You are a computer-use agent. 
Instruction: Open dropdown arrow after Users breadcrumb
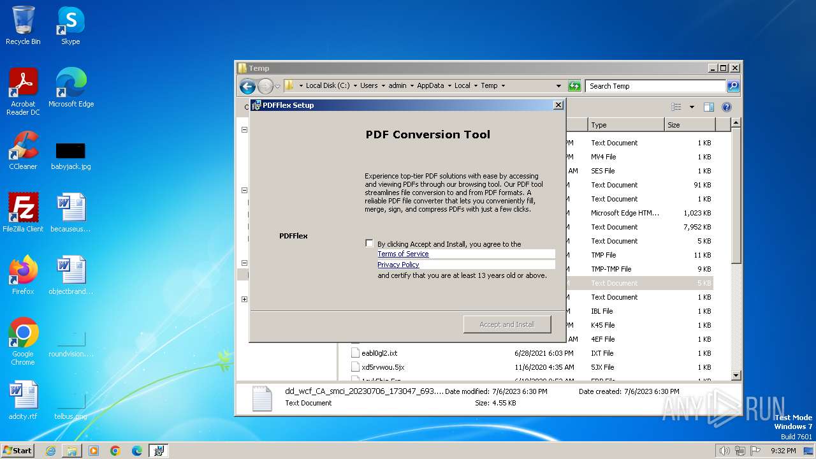383,86
